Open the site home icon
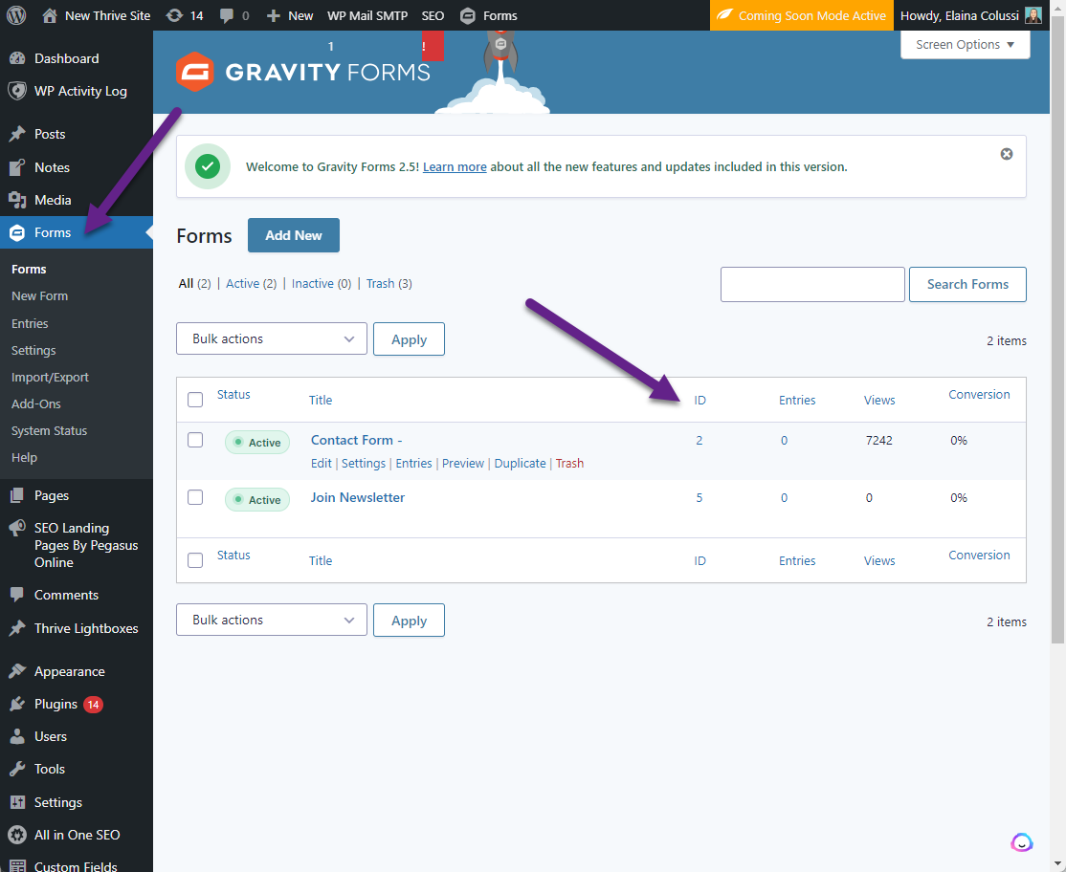The height and width of the screenshot is (872, 1066). (50, 15)
